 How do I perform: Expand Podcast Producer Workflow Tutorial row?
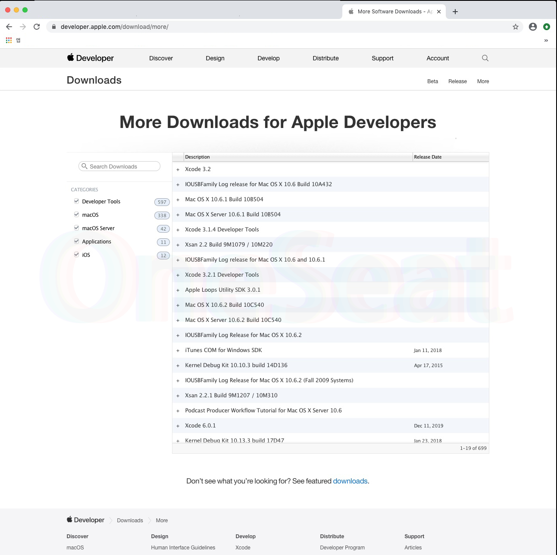click(x=178, y=411)
